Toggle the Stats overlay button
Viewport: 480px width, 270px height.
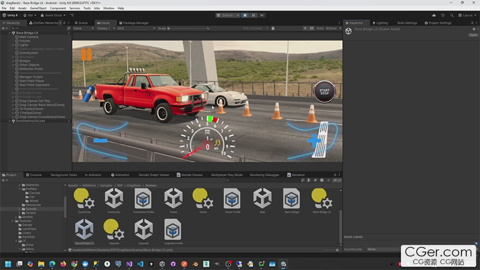point(320,28)
